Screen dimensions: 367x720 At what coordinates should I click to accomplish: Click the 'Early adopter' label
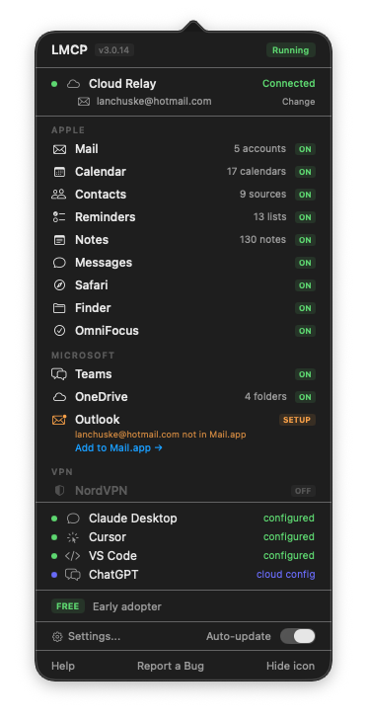point(127,607)
